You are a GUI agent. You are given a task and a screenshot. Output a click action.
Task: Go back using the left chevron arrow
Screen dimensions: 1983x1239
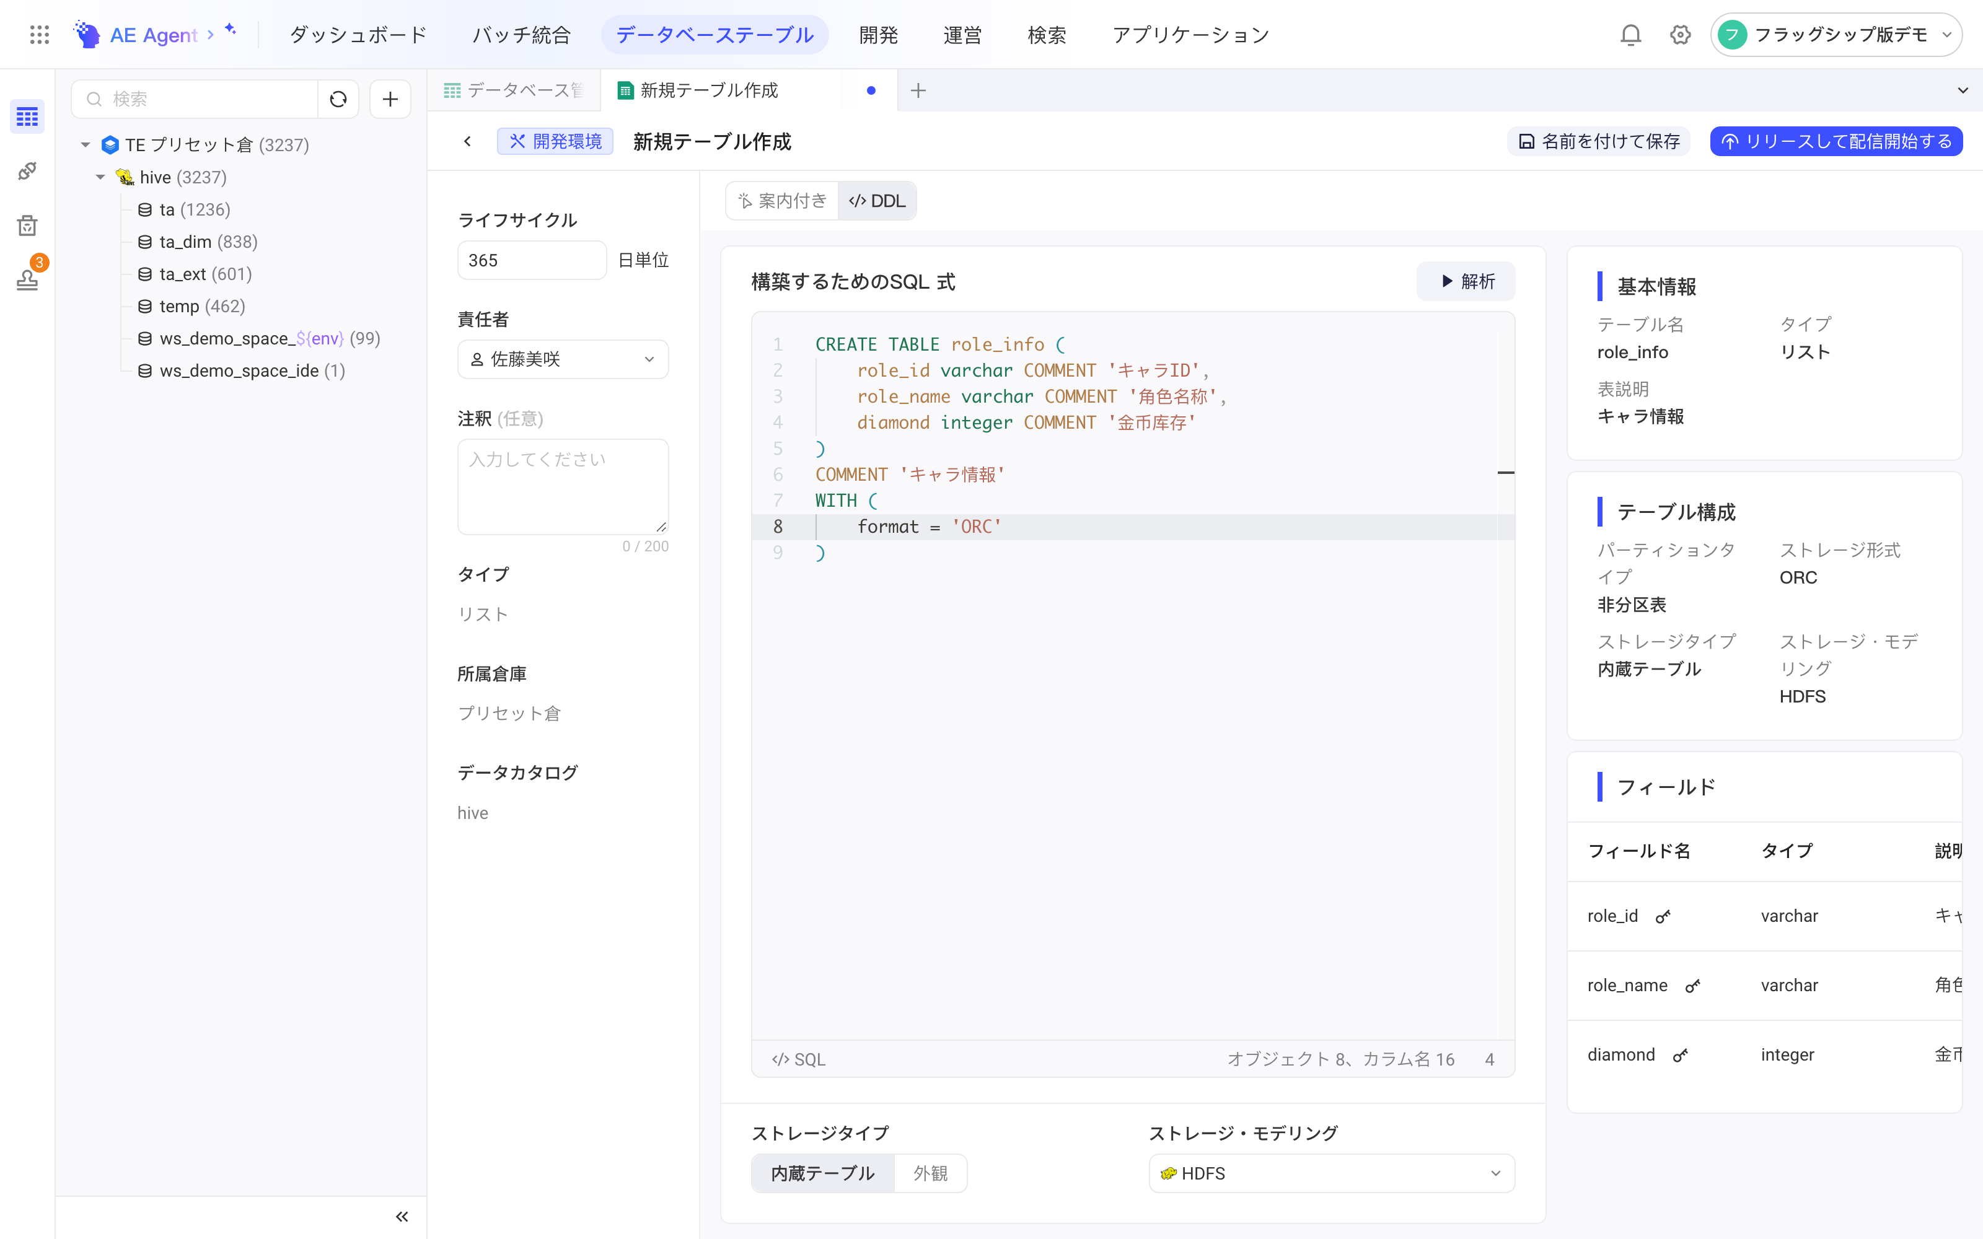click(x=467, y=141)
